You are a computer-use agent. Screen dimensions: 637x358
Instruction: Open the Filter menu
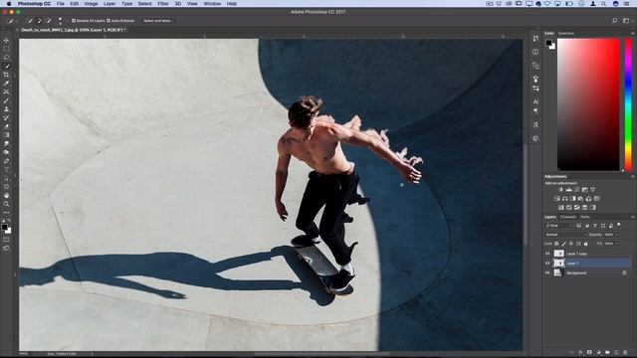(163, 4)
